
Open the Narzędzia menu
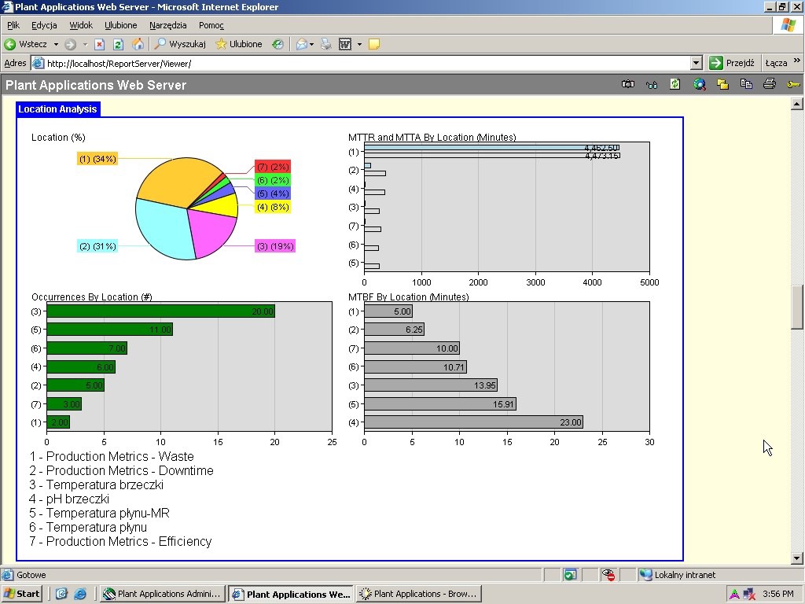(x=168, y=25)
